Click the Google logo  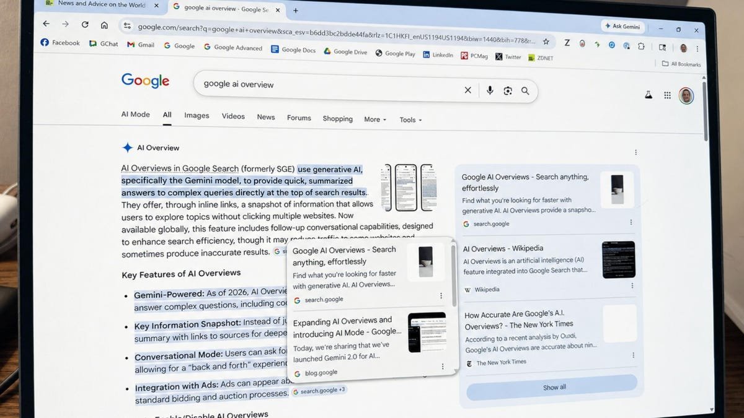[x=145, y=81]
